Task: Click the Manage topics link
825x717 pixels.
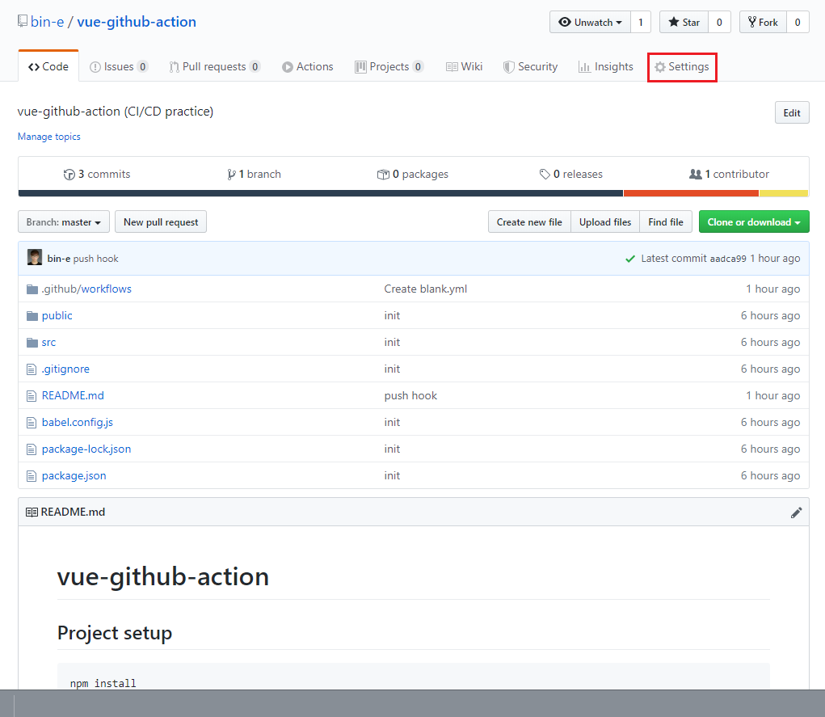Action: [x=49, y=137]
